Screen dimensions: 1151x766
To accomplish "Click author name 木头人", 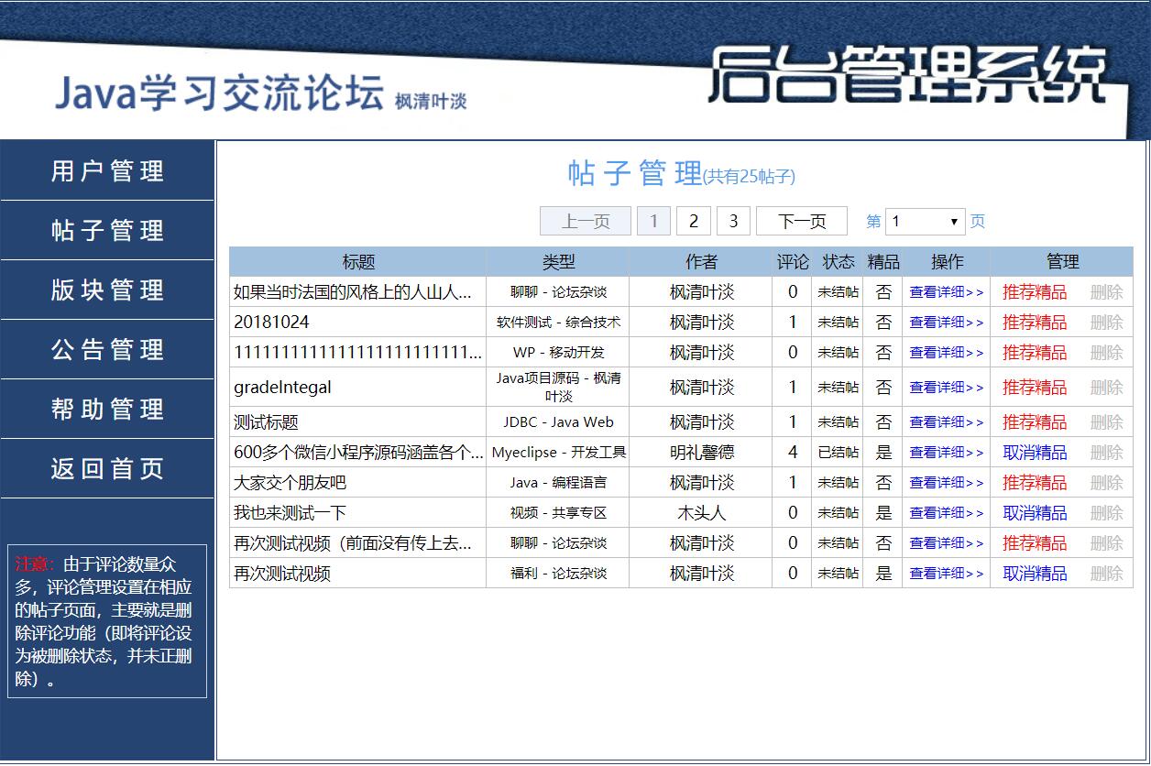I will point(701,513).
